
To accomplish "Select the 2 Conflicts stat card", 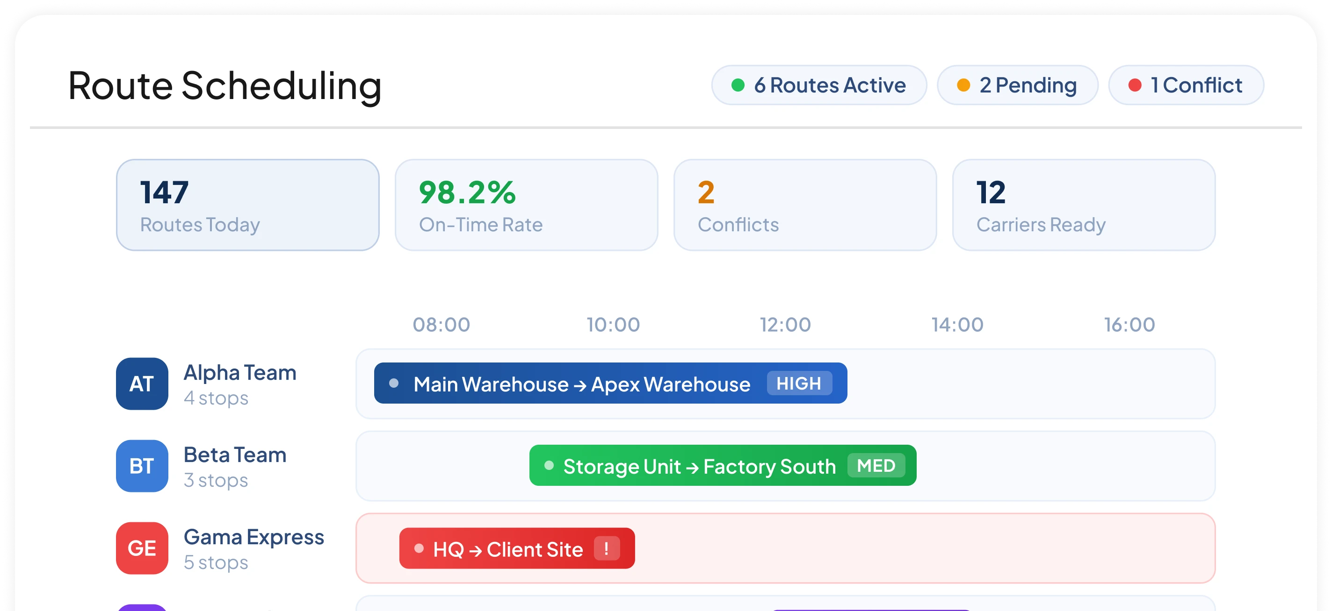I will pos(805,205).
